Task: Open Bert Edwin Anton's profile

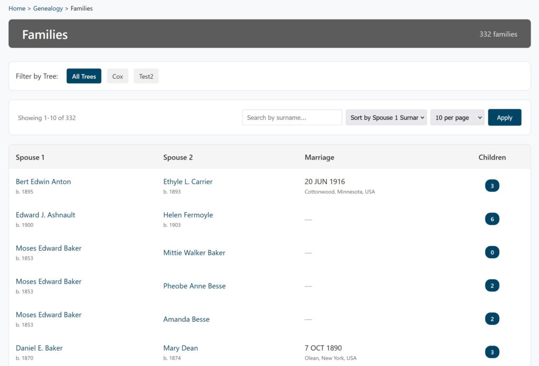Action: coord(43,182)
